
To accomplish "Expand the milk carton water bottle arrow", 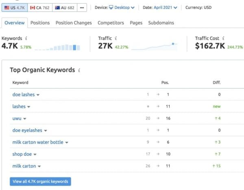I will pyautogui.click(x=67, y=142).
